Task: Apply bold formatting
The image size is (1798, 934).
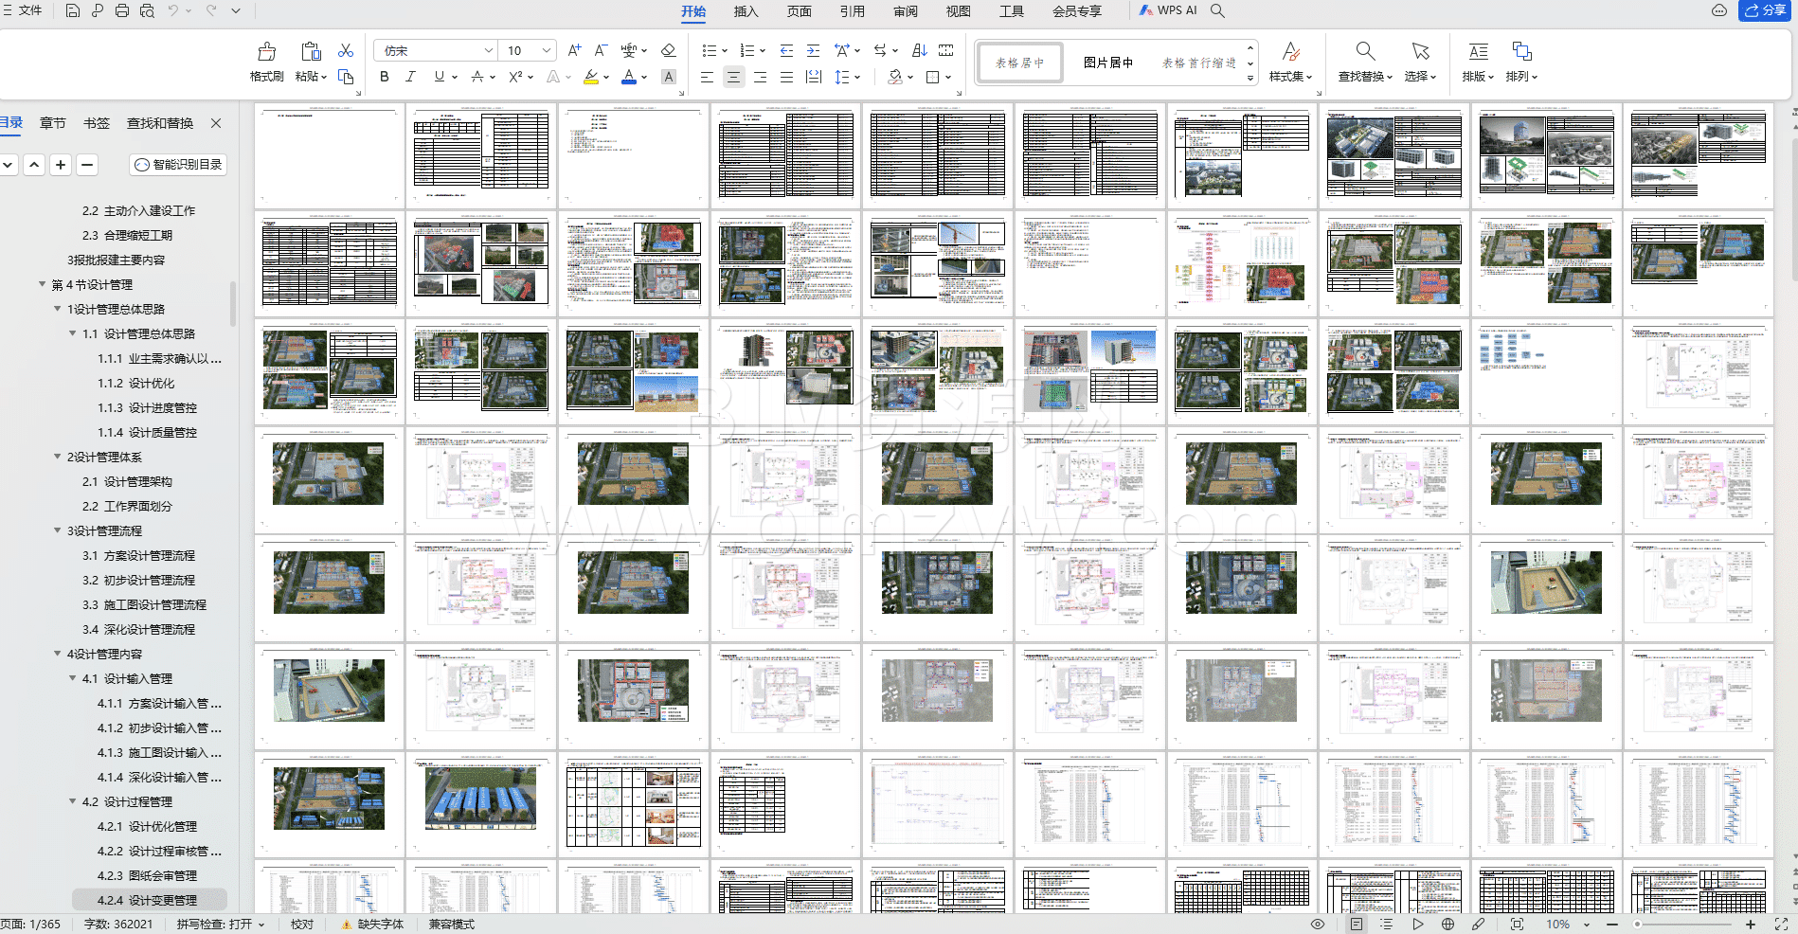Action: coord(384,77)
